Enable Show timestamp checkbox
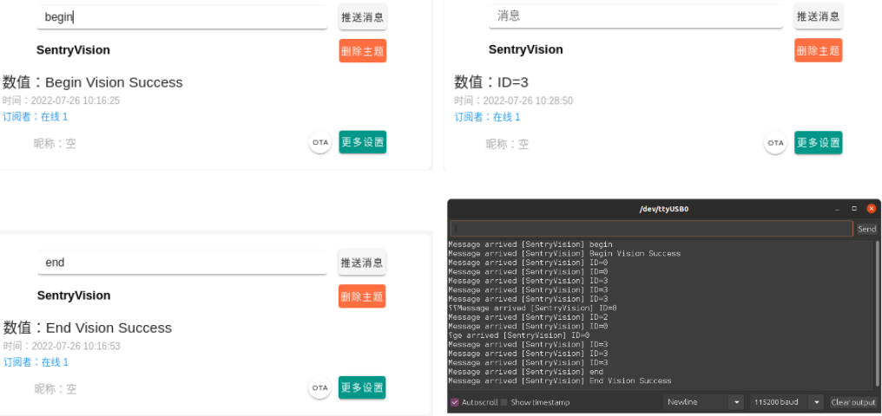 504,402
